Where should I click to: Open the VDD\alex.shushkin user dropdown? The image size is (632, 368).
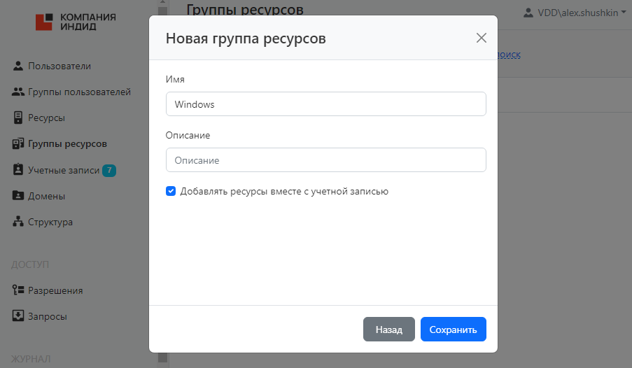[574, 12]
